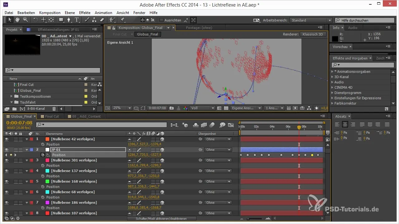Open the graph editor in timeline

click(231, 125)
